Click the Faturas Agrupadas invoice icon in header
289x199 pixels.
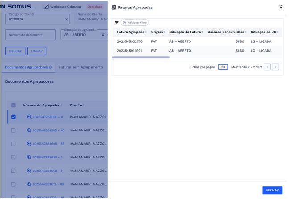pyautogui.click(x=114, y=8)
